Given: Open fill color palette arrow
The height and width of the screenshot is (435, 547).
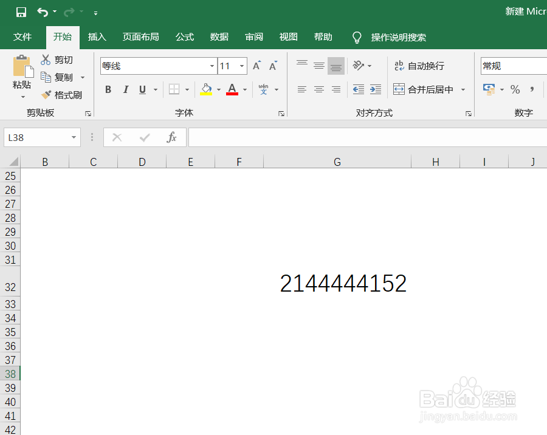Looking at the screenshot, I should coord(219,90).
